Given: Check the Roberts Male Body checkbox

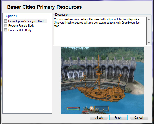Looking at the screenshot, I should [5, 30].
